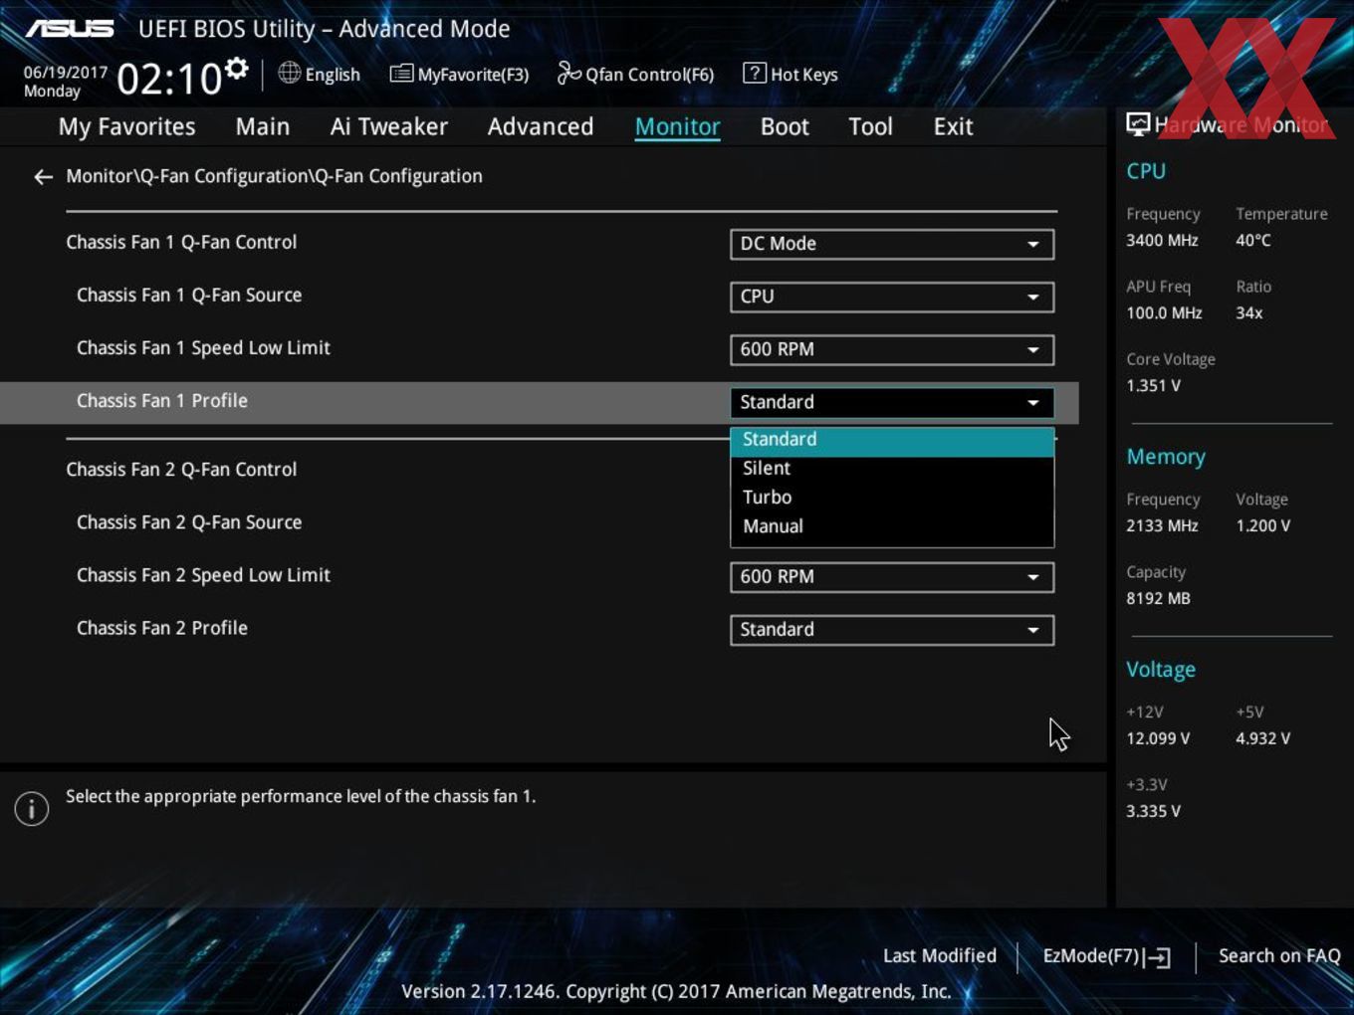Click the CPU heading in Hardware Monitor
Screen dimensions: 1354x1015
(x=1146, y=171)
